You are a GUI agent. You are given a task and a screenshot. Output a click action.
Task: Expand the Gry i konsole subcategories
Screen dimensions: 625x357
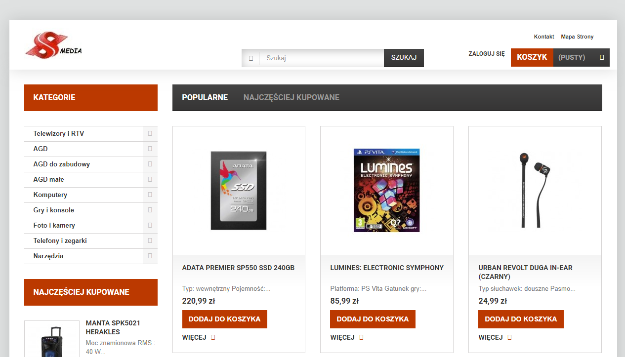(x=150, y=210)
